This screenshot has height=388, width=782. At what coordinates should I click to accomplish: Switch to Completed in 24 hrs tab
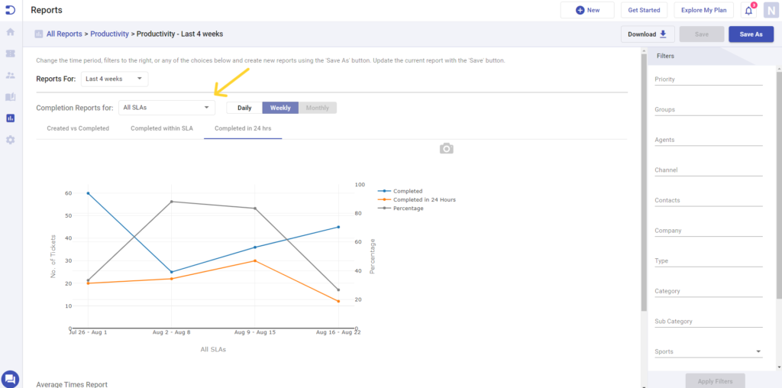pos(243,128)
